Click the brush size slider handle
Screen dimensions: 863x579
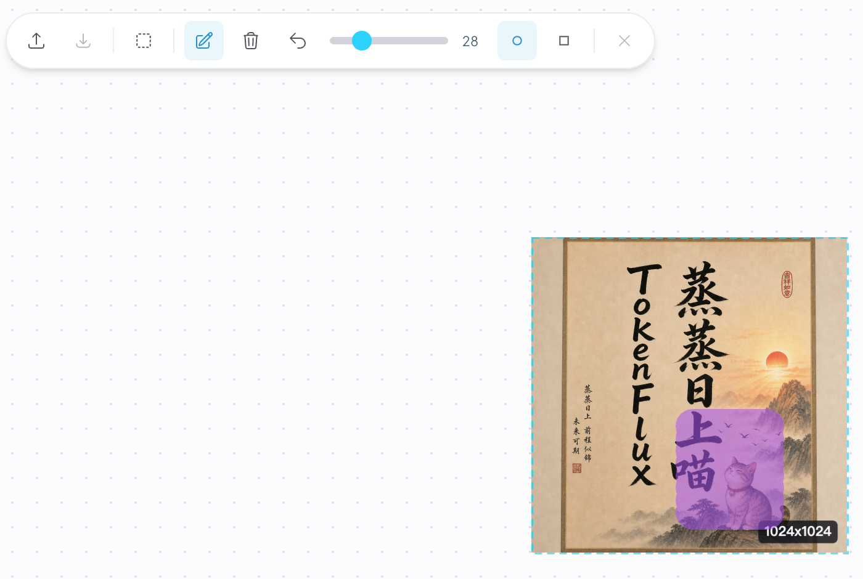pyautogui.click(x=362, y=41)
